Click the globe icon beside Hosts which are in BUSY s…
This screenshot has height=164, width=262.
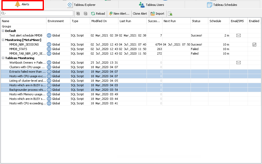[x=49, y=99]
